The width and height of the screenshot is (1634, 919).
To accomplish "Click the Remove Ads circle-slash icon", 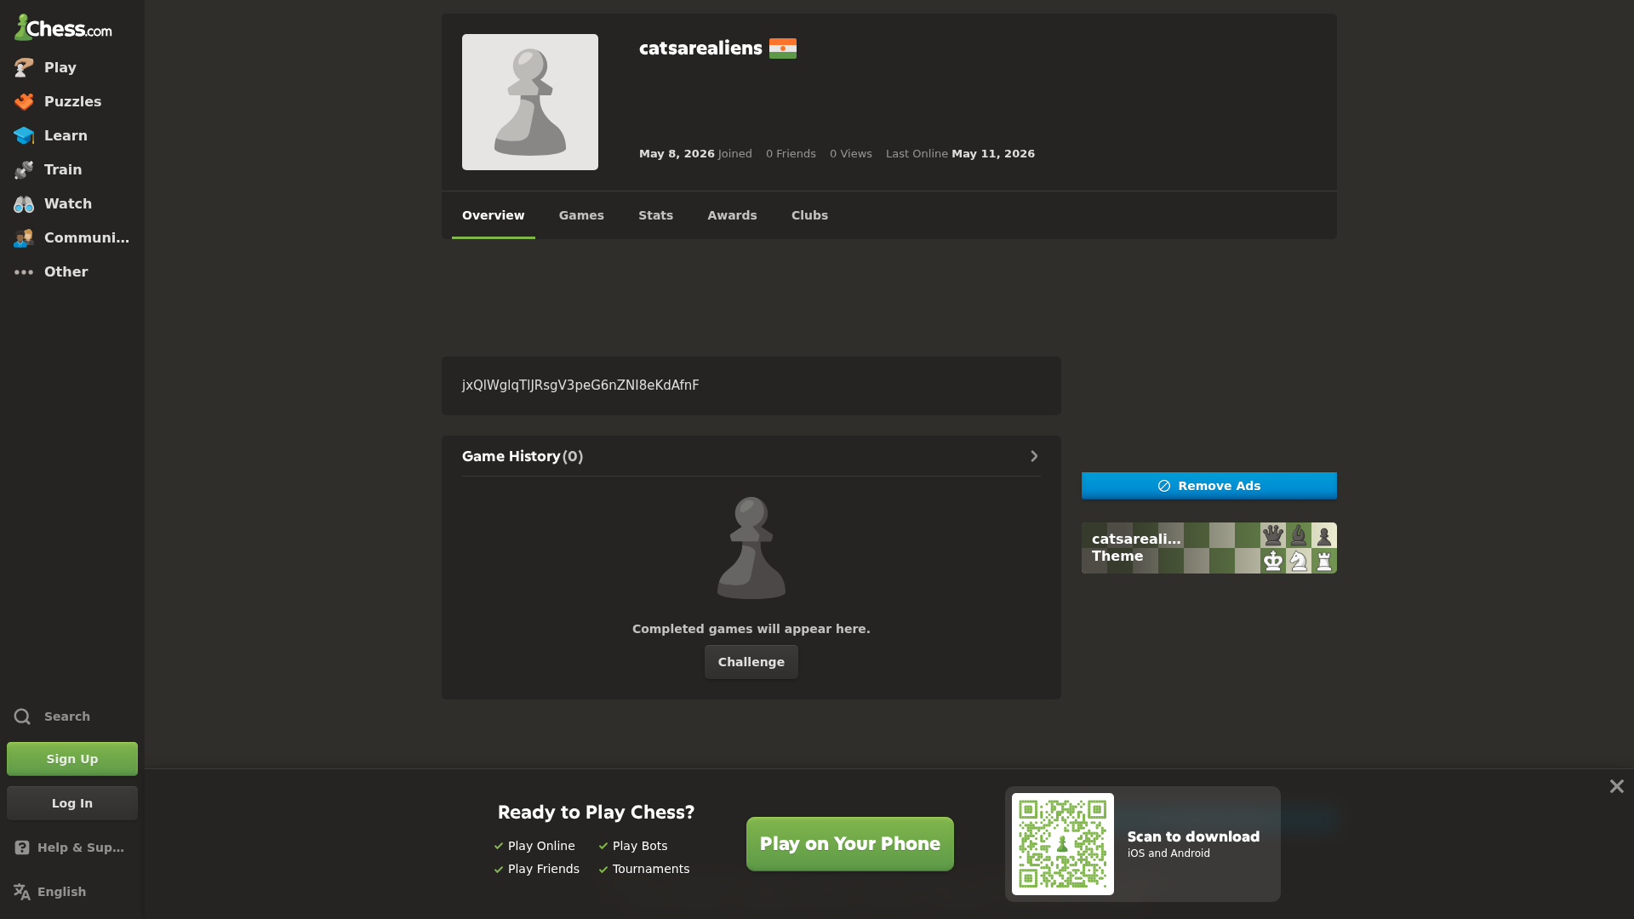I will coord(1164,486).
